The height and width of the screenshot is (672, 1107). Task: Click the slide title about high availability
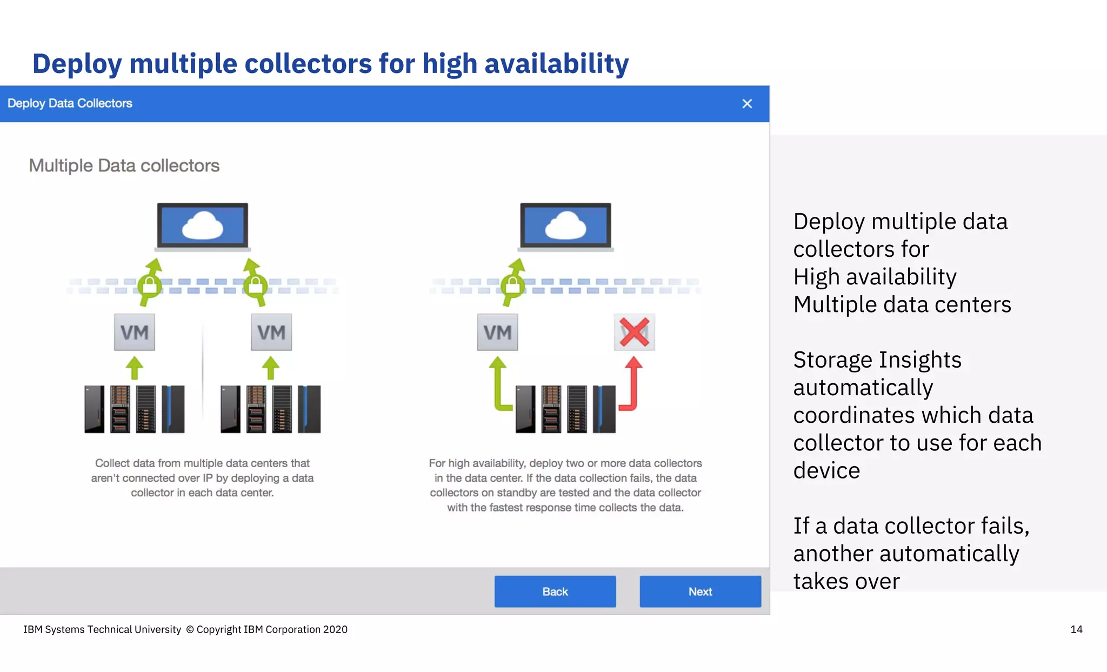pos(330,64)
